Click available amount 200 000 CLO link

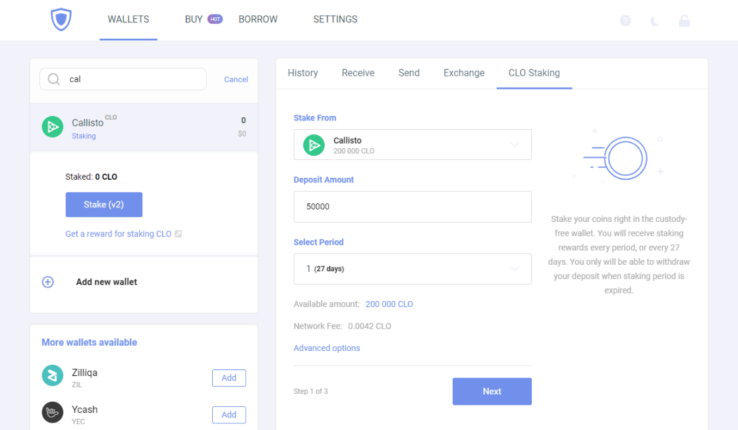click(389, 304)
